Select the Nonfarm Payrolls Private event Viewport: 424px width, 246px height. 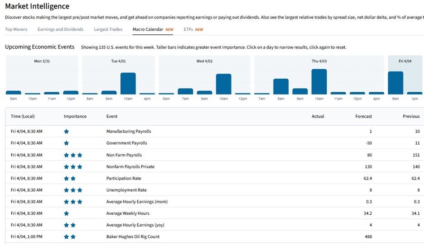point(130,166)
